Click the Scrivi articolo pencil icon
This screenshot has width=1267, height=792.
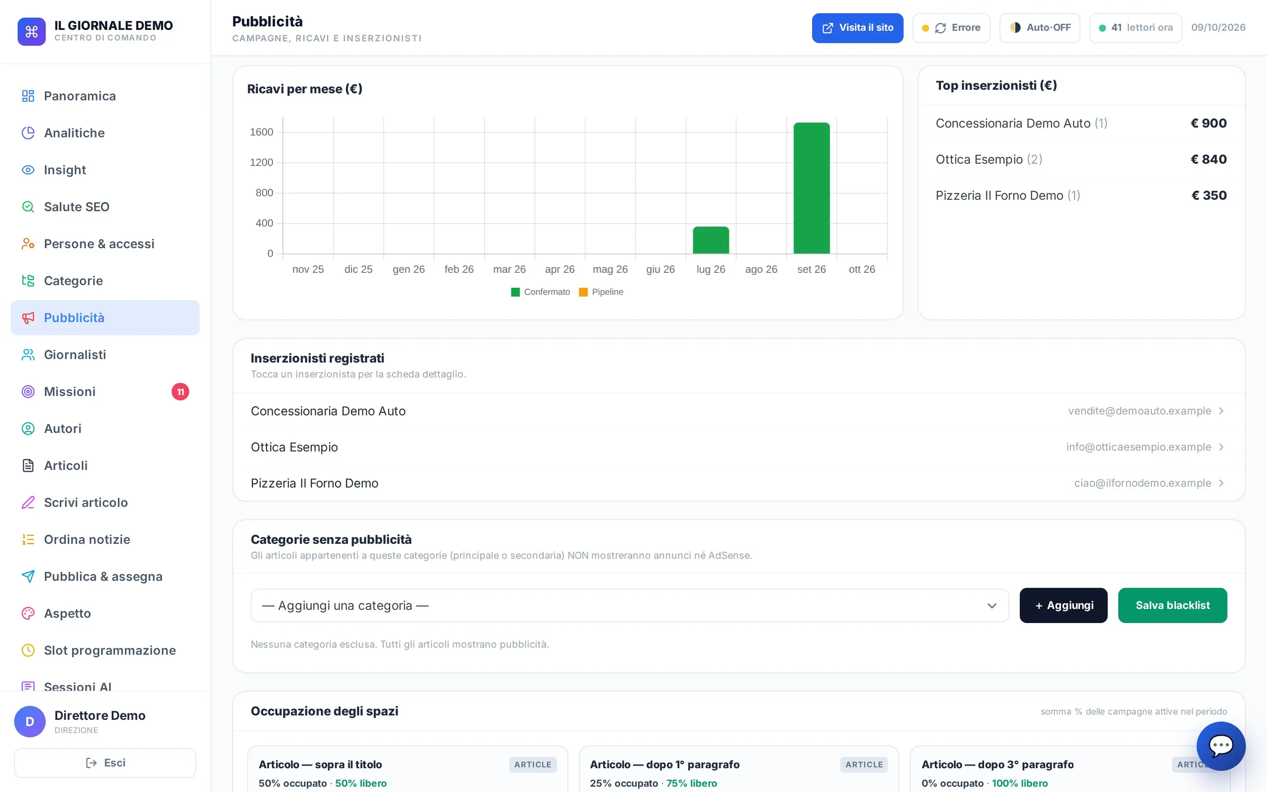point(28,502)
